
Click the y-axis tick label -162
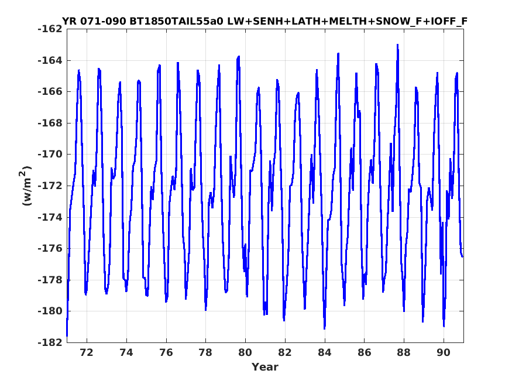pyautogui.click(x=50, y=29)
